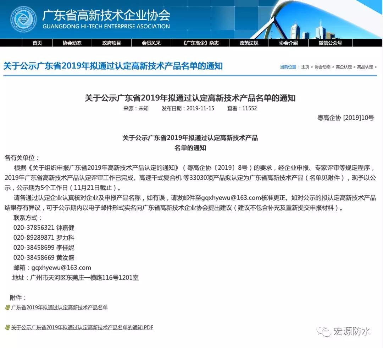Click the document number 粤高企协 [2019]10号
This screenshot has width=383, height=348.
(346, 118)
